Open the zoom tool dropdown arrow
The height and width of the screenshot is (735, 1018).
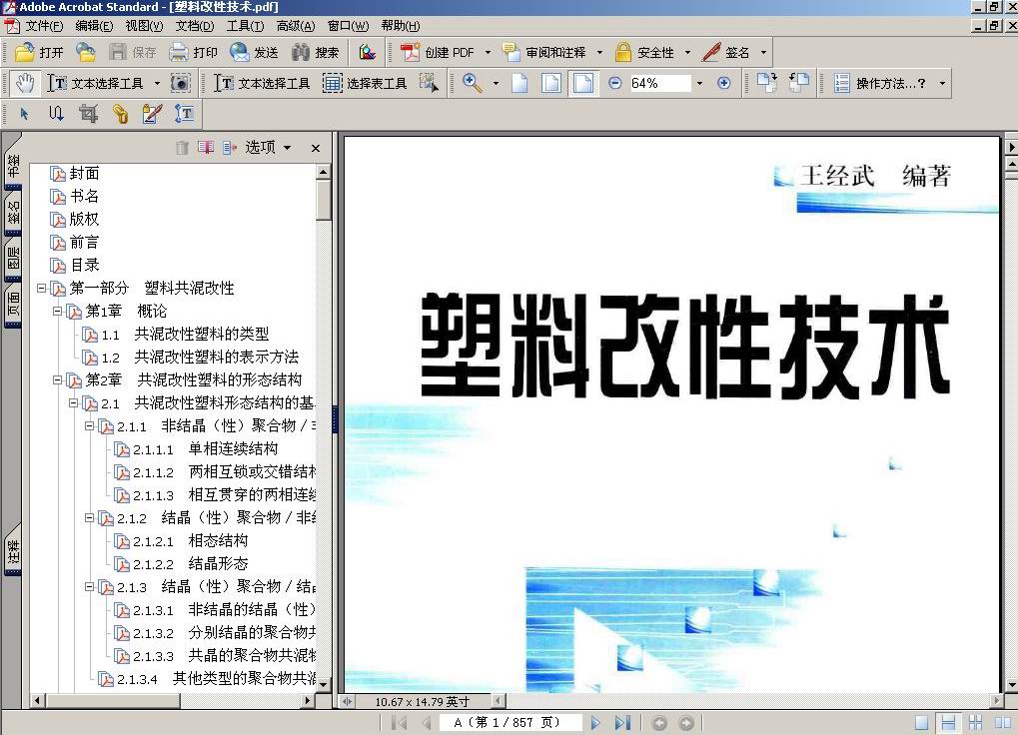(497, 83)
